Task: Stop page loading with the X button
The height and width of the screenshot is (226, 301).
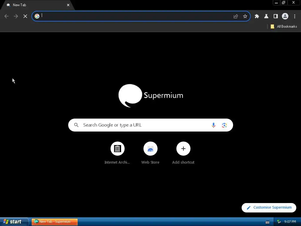Action: tap(25, 16)
